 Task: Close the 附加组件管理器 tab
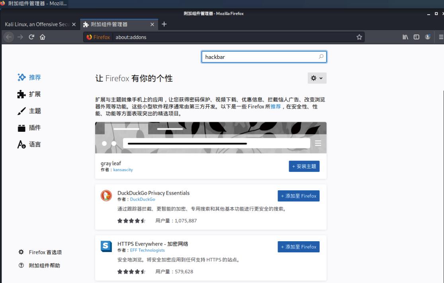coord(152,24)
